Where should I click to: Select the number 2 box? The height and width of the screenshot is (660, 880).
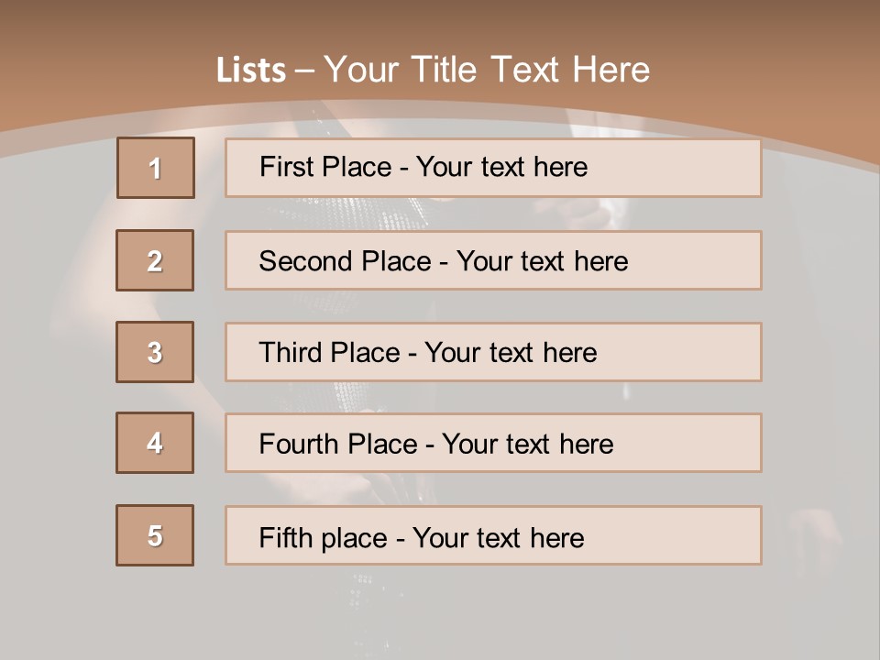click(155, 260)
